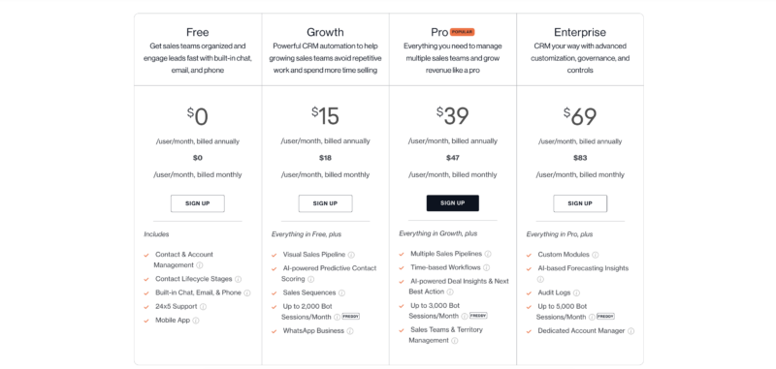Image resolution: width=776 pixels, height=369 pixels.
Task: Click the Freddy badge in Growth bot sessions
Action: pos(351,316)
